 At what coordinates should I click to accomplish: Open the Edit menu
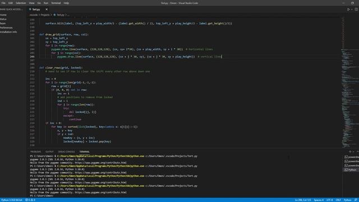point(11,3)
